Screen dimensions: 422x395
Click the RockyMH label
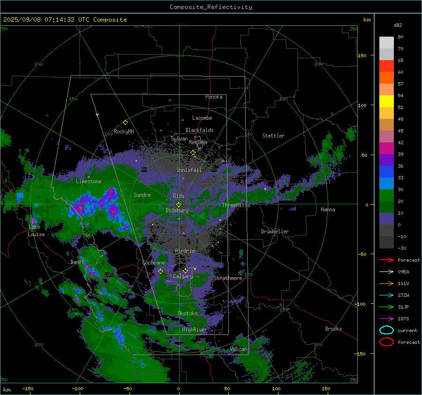124,132
